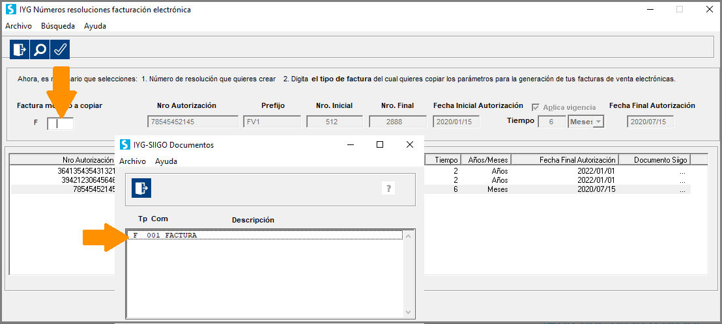
Task: Click the Meses cell in the table
Action: [x=497, y=189]
